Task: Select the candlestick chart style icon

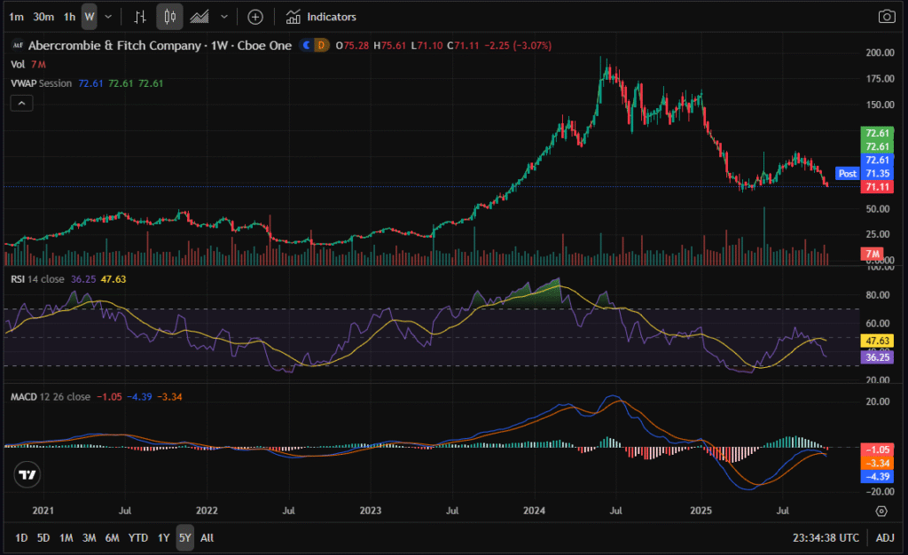Action: [x=170, y=17]
